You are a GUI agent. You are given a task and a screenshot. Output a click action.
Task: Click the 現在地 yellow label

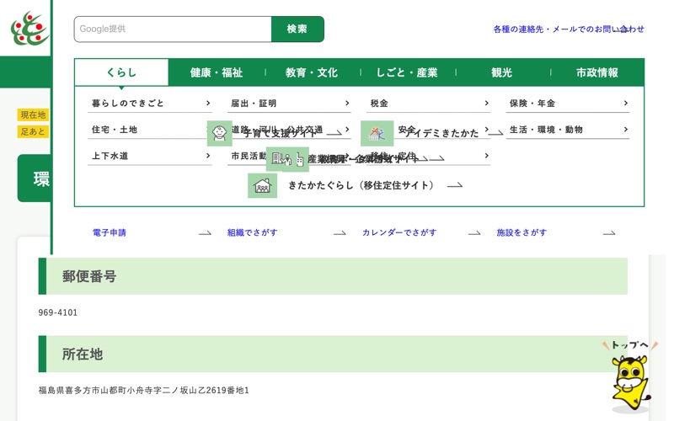(x=33, y=115)
